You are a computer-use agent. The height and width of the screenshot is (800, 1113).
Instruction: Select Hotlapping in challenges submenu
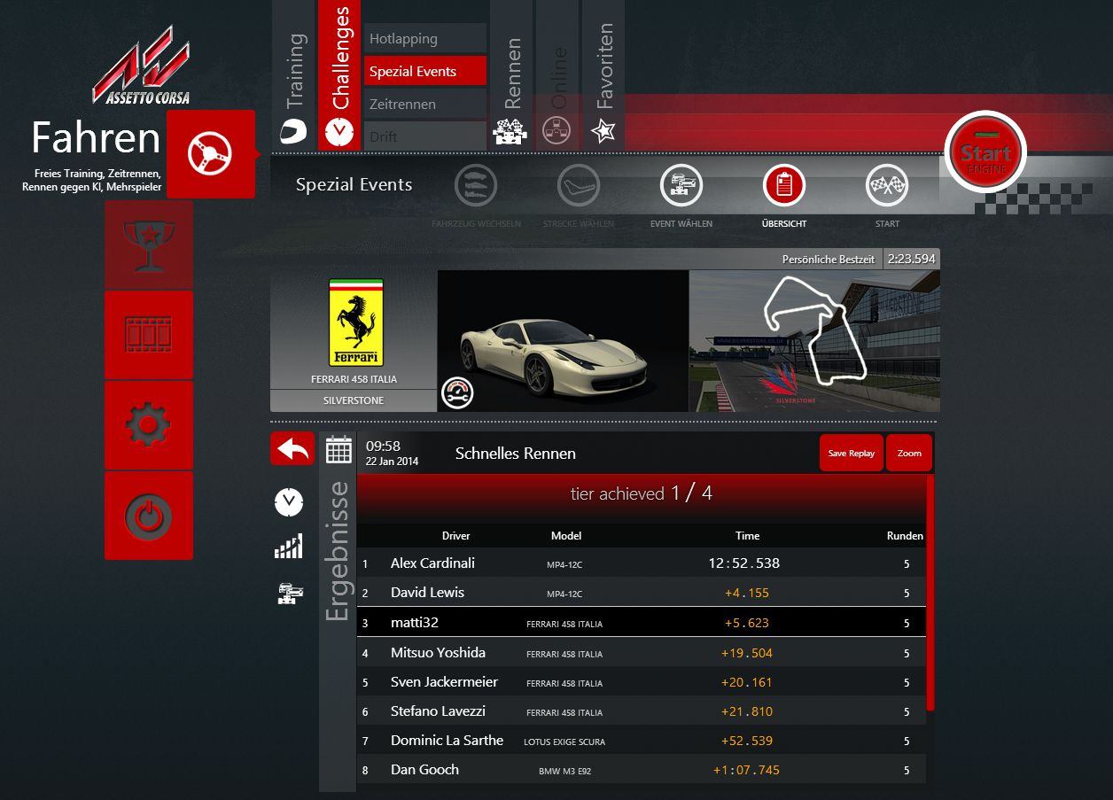(424, 39)
